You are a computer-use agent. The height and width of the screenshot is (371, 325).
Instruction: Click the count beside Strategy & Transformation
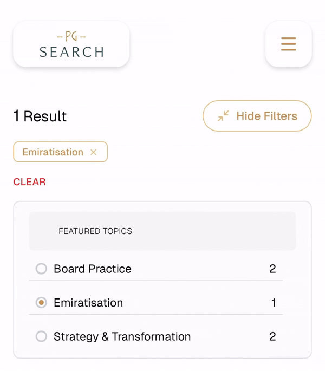click(272, 336)
